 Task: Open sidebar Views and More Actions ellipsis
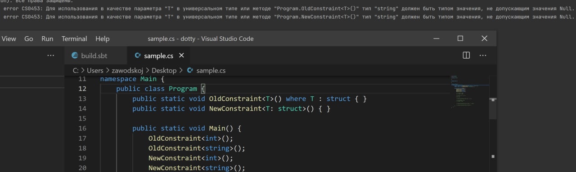pyautogui.click(x=50, y=55)
